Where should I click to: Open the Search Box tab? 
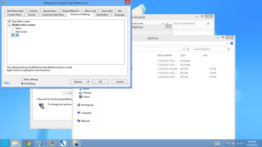[107, 11]
